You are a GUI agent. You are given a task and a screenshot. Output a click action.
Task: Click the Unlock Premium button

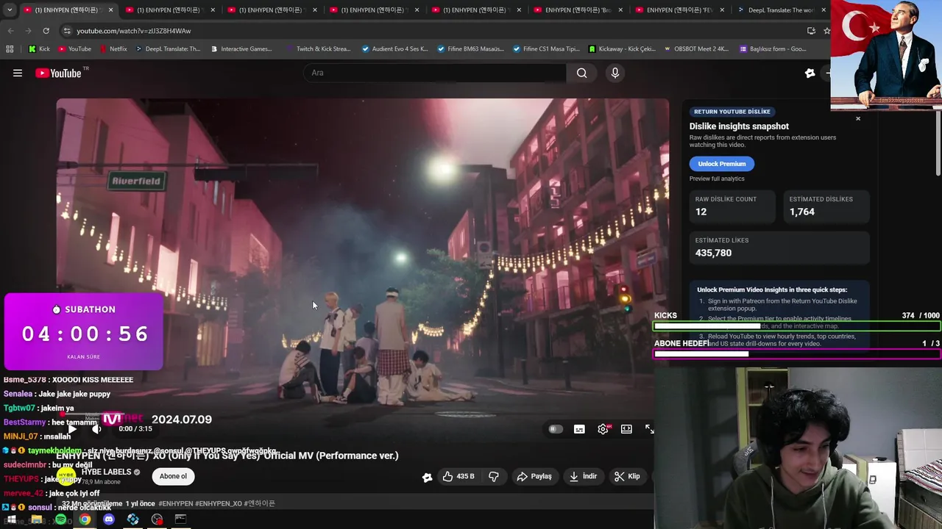(x=721, y=164)
